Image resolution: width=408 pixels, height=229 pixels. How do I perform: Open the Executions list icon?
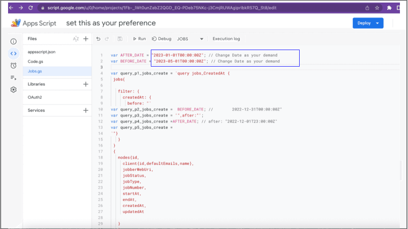tap(13, 78)
